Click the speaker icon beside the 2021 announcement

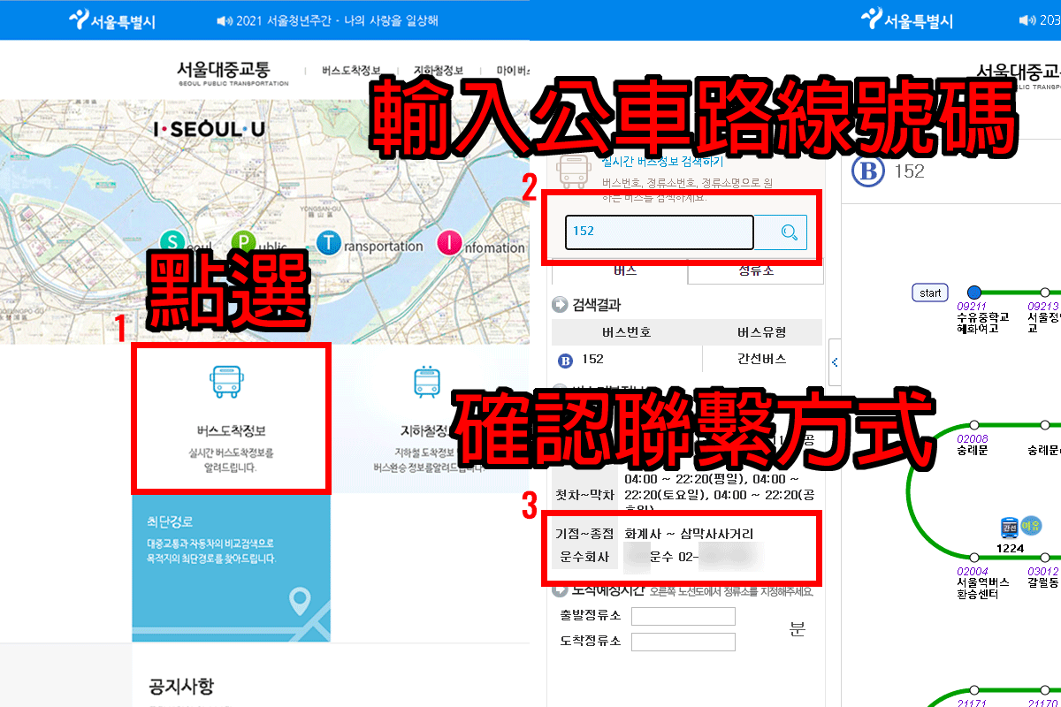[x=224, y=20]
